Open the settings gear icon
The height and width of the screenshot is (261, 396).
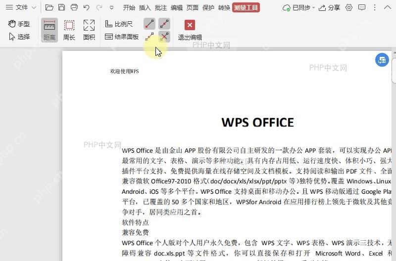point(349,7)
